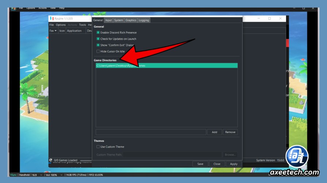Select the General settings tab
The width and height of the screenshot is (327, 183).
tap(98, 20)
